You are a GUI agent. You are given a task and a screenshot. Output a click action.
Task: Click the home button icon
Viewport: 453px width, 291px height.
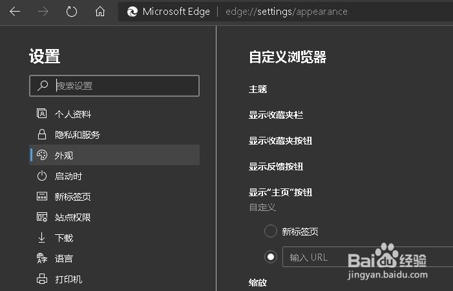(x=100, y=12)
